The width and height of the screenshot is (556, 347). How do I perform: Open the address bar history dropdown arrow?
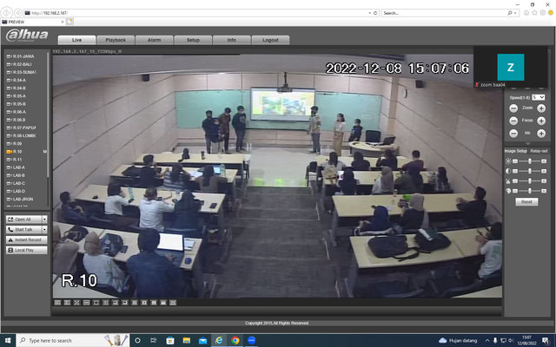[x=370, y=13]
